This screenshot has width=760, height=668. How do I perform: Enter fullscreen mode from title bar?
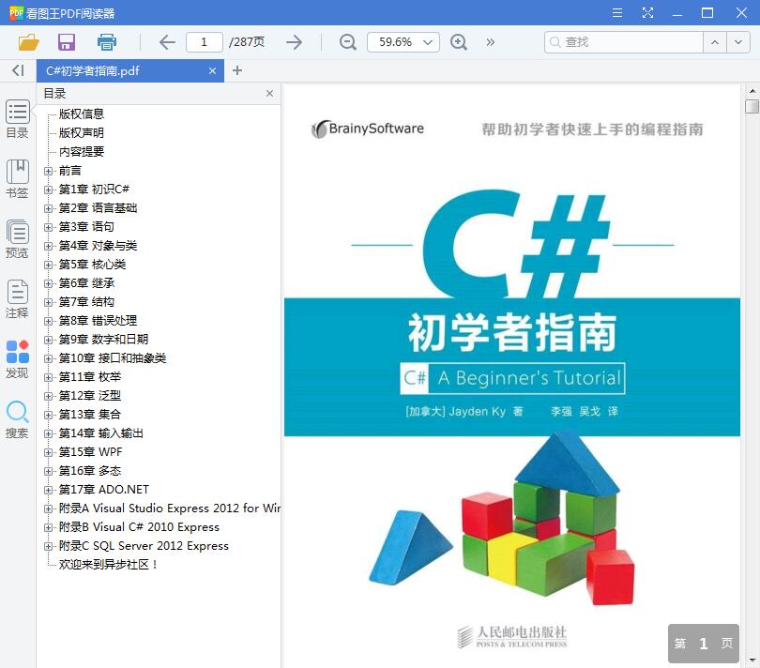coord(647,12)
